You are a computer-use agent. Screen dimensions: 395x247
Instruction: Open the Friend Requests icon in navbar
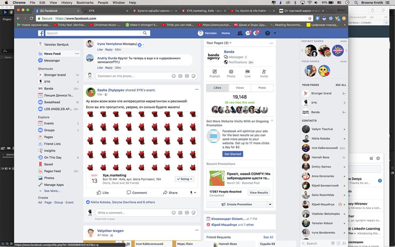(x=240, y=33)
